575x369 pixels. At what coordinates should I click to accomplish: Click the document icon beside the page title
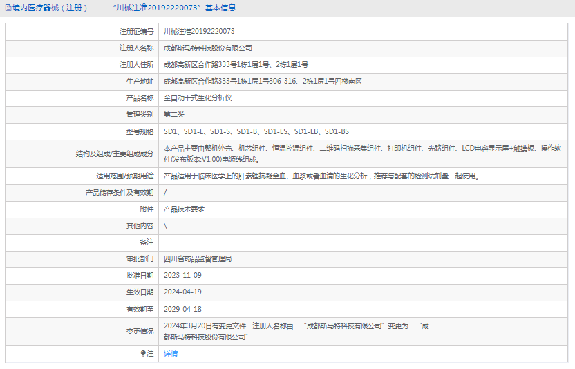[8, 8]
